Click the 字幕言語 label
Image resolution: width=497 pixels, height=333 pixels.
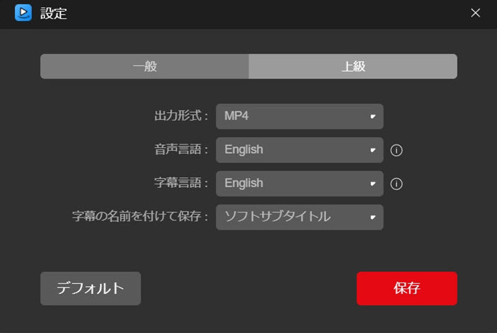(x=181, y=183)
